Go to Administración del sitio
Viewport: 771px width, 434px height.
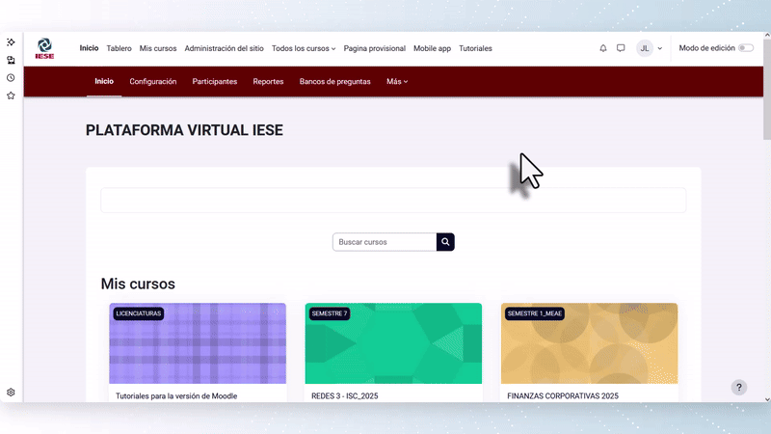(224, 48)
